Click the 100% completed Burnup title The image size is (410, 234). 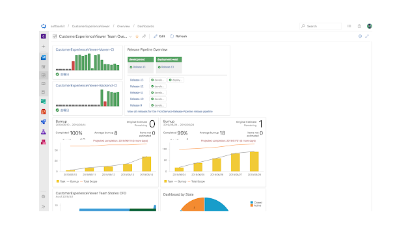click(x=61, y=122)
